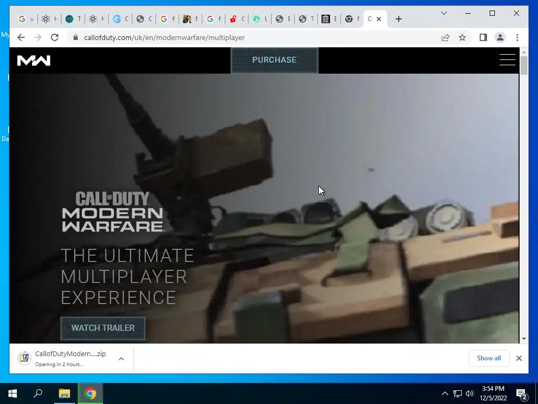Image resolution: width=538 pixels, height=404 pixels.
Task: Reload the Call of Duty page
Action: 55,37
